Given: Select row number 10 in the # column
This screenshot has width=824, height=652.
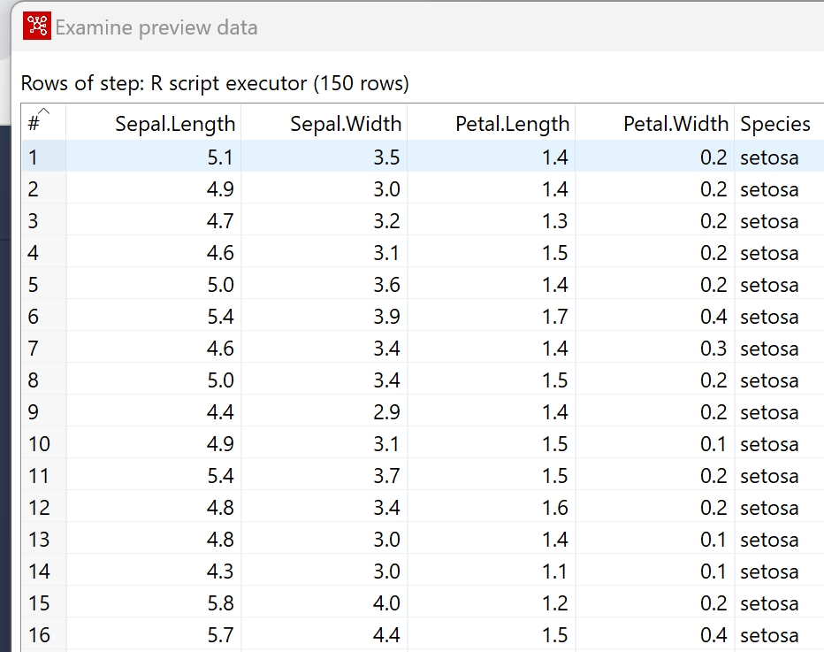Looking at the screenshot, I should pyautogui.click(x=39, y=444).
